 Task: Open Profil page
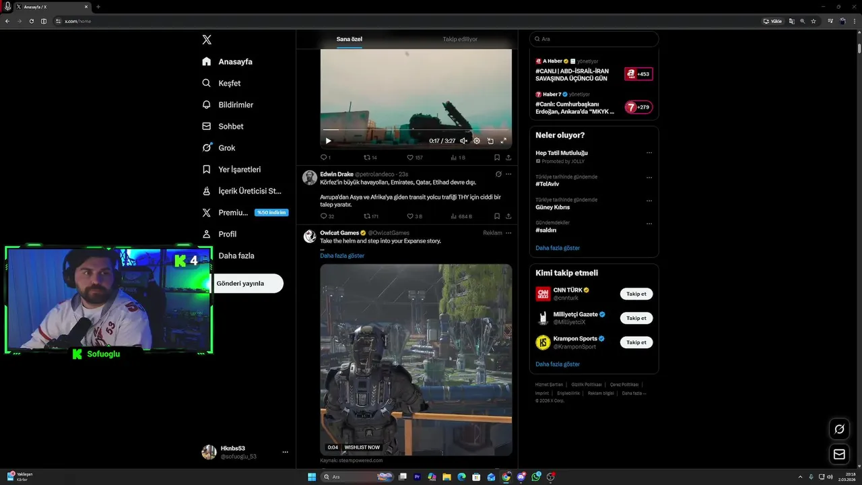(x=219, y=234)
